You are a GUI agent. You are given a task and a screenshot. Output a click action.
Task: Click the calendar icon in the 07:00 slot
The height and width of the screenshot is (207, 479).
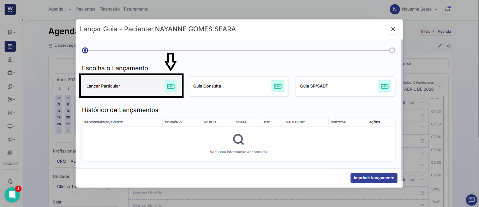point(423,116)
